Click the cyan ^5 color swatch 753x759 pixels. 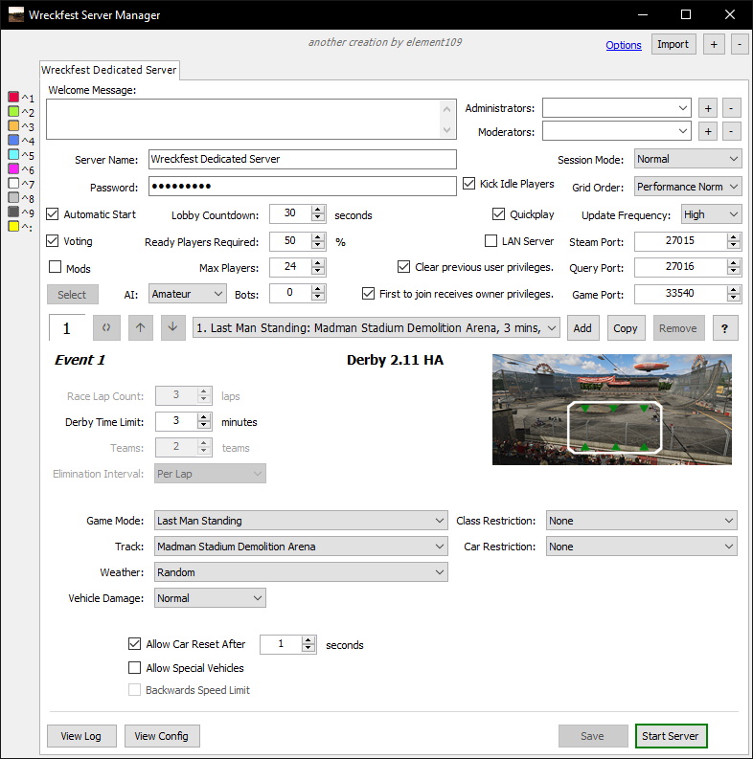coord(13,154)
